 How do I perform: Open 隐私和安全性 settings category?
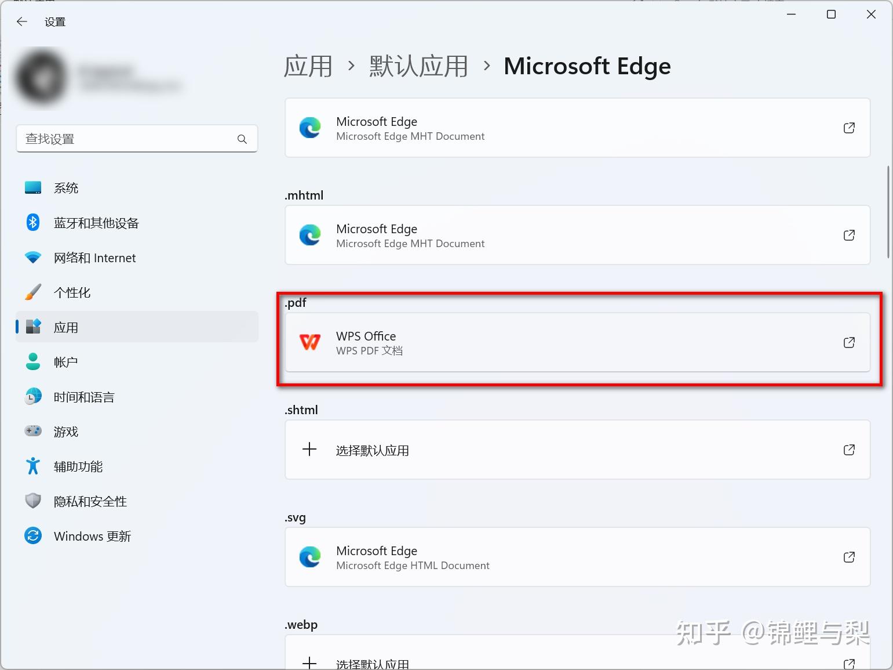point(137,501)
